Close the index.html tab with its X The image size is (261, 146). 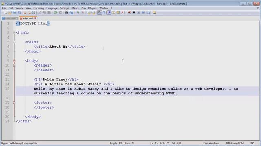(x=35, y=18)
